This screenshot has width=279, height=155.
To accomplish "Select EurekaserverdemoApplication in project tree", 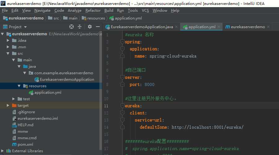I will (67, 80).
